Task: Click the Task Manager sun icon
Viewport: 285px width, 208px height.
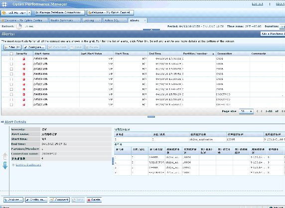Action: tap(4, 13)
